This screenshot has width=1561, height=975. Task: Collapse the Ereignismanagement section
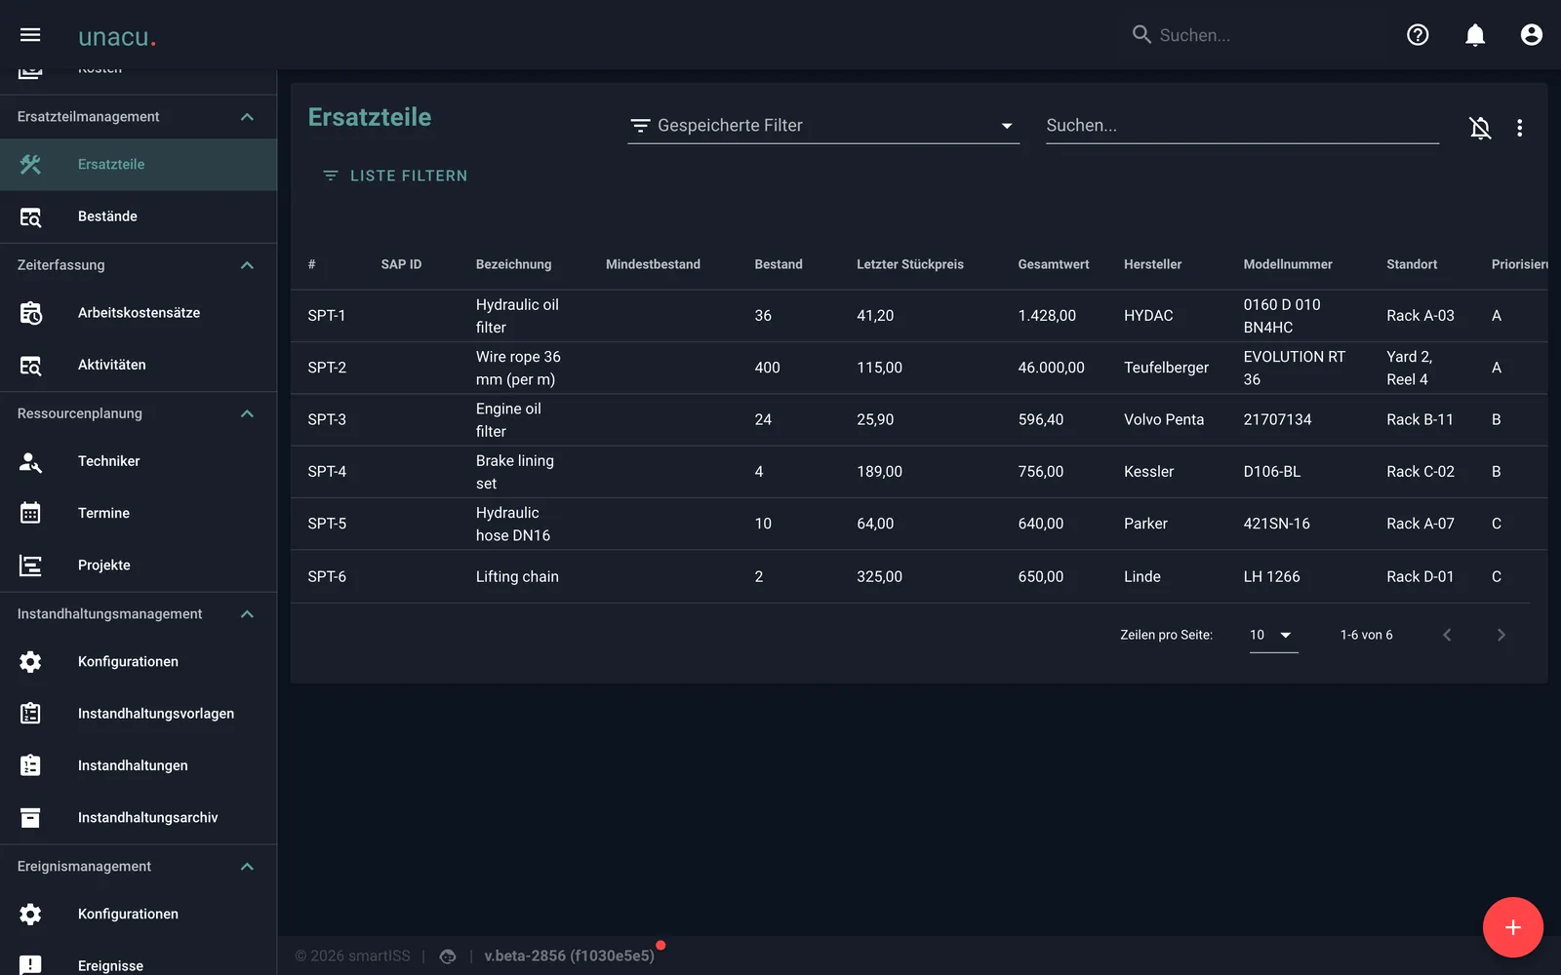(x=247, y=867)
